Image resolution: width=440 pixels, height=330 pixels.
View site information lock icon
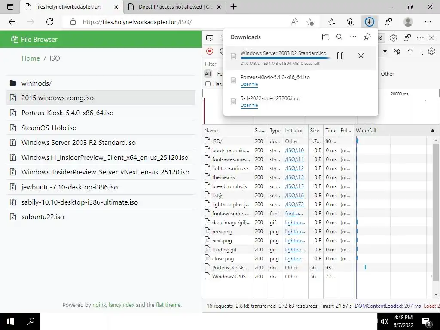point(73,22)
